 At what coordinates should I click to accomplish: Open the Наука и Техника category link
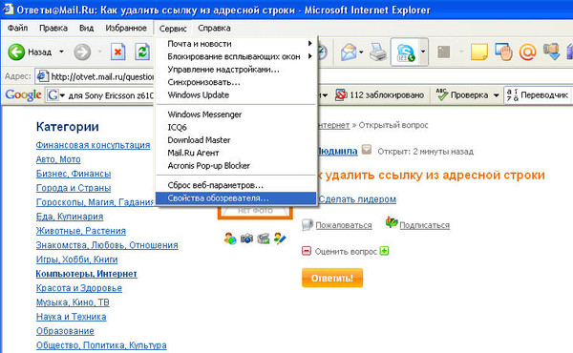(72, 317)
